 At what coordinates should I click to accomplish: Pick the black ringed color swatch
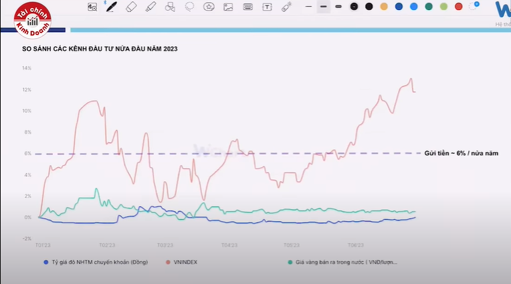click(354, 7)
